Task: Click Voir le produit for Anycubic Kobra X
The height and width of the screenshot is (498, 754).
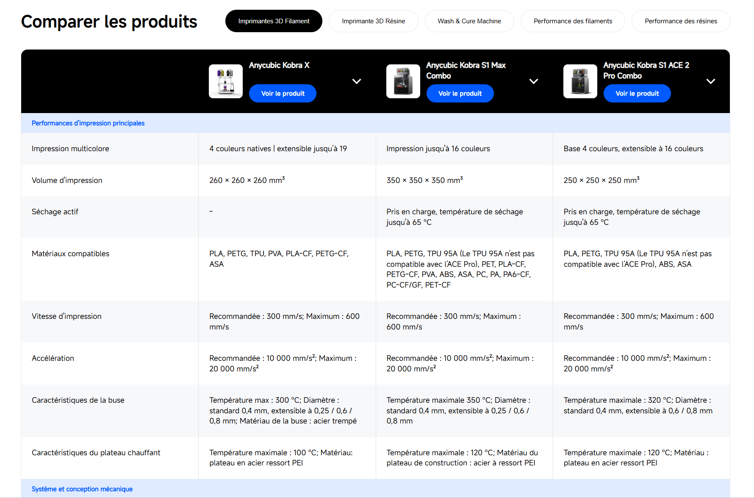Action: (x=283, y=94)
